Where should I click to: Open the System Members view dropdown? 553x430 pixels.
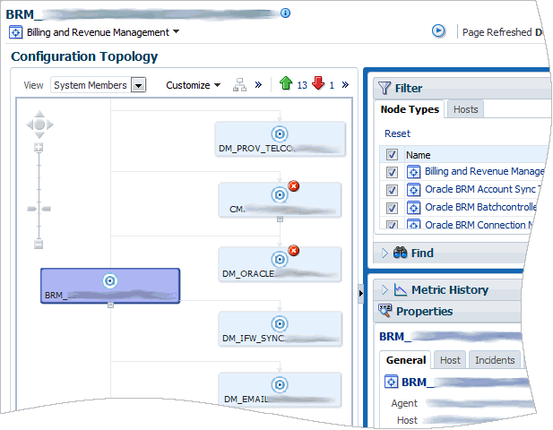(x=138, y=85)
